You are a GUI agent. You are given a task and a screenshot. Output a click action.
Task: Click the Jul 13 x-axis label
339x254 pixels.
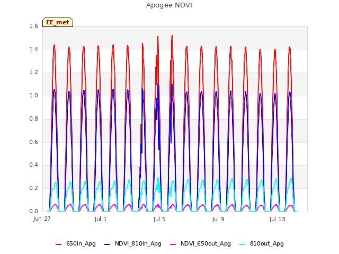coord(277,219)
